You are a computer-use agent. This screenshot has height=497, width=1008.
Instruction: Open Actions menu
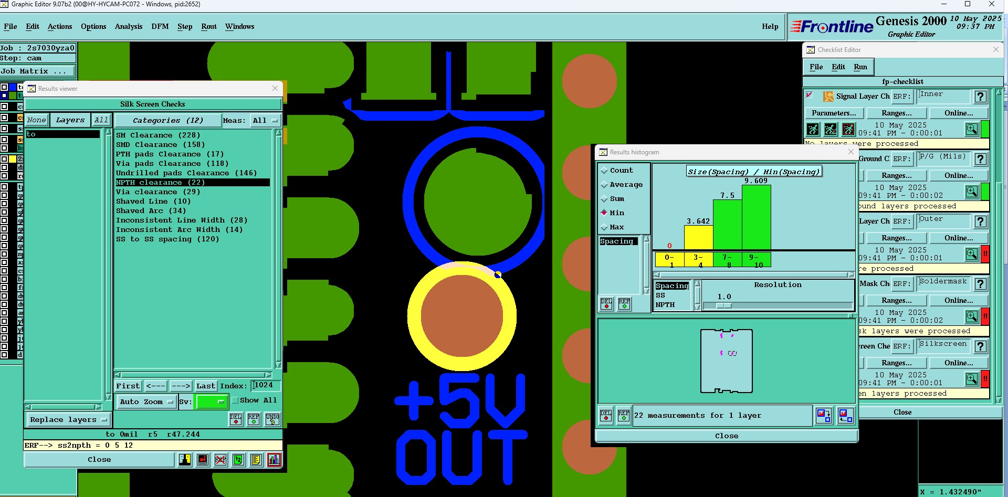tap(60, 26)
